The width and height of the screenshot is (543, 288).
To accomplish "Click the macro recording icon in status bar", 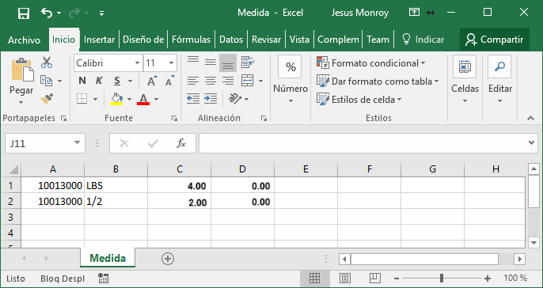I will (103, 278).
